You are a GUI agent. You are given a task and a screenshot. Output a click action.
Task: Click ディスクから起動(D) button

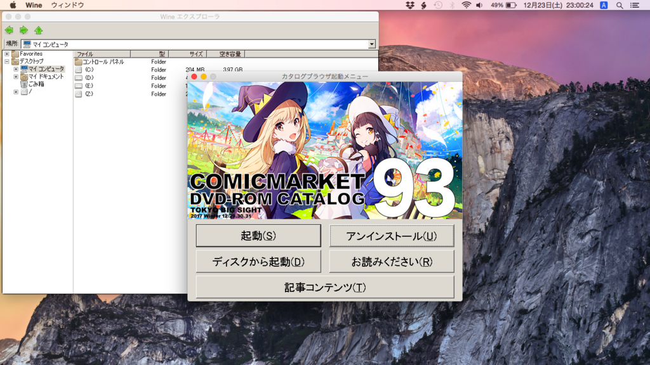pos(258,262)
